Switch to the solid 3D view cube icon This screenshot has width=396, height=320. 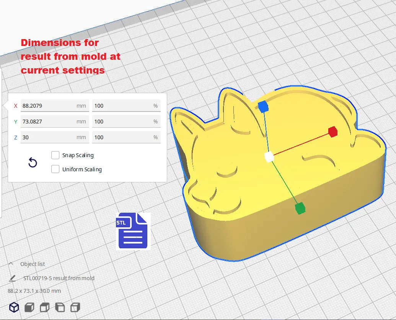click(14, 307)
